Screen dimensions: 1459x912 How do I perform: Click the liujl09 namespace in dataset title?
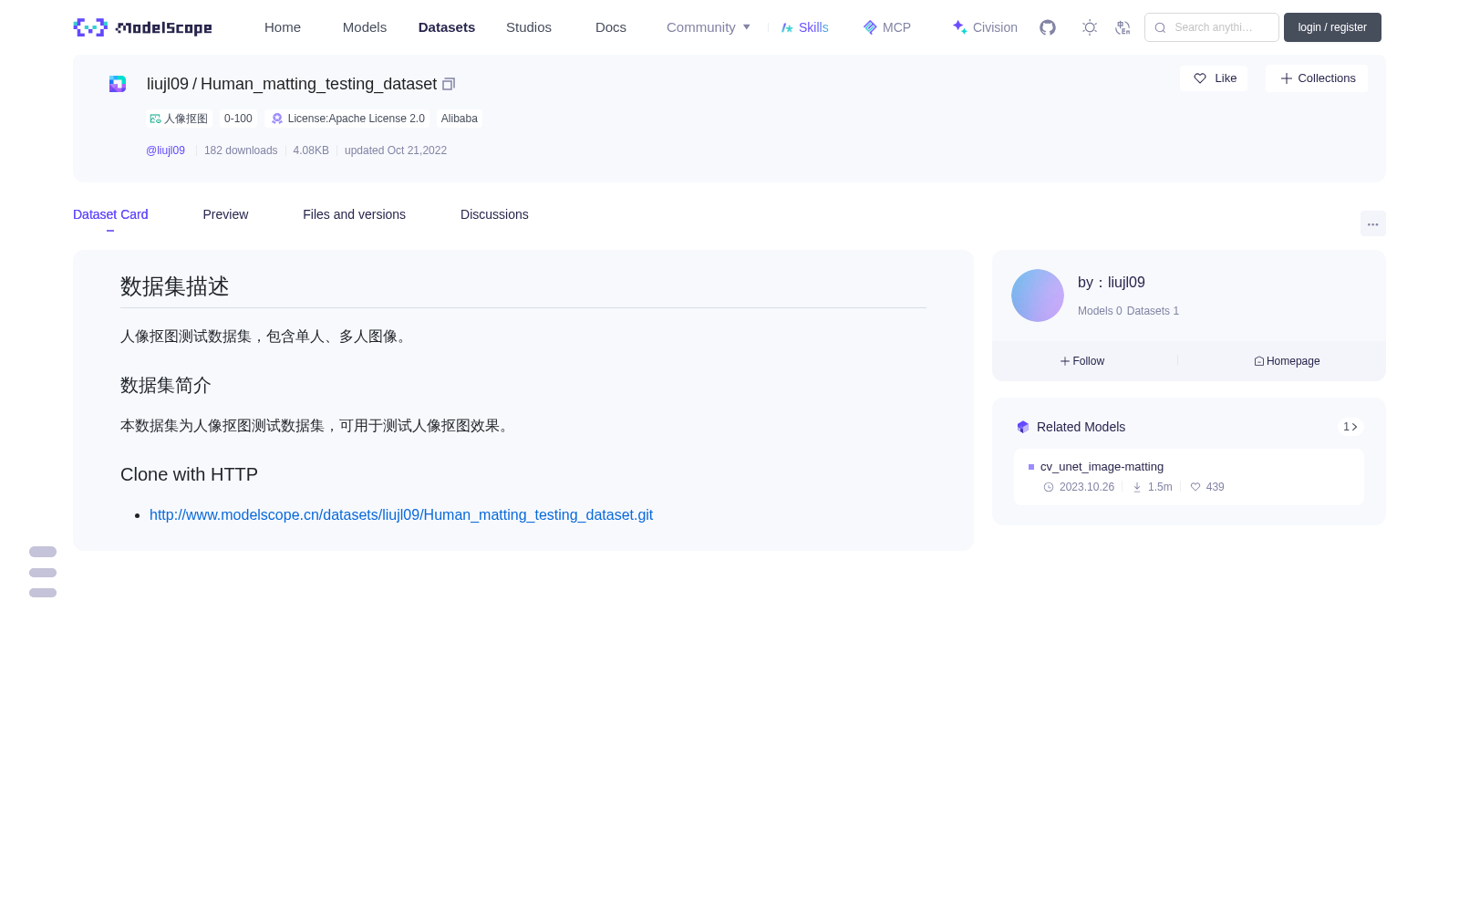click(x=168, y=84)
